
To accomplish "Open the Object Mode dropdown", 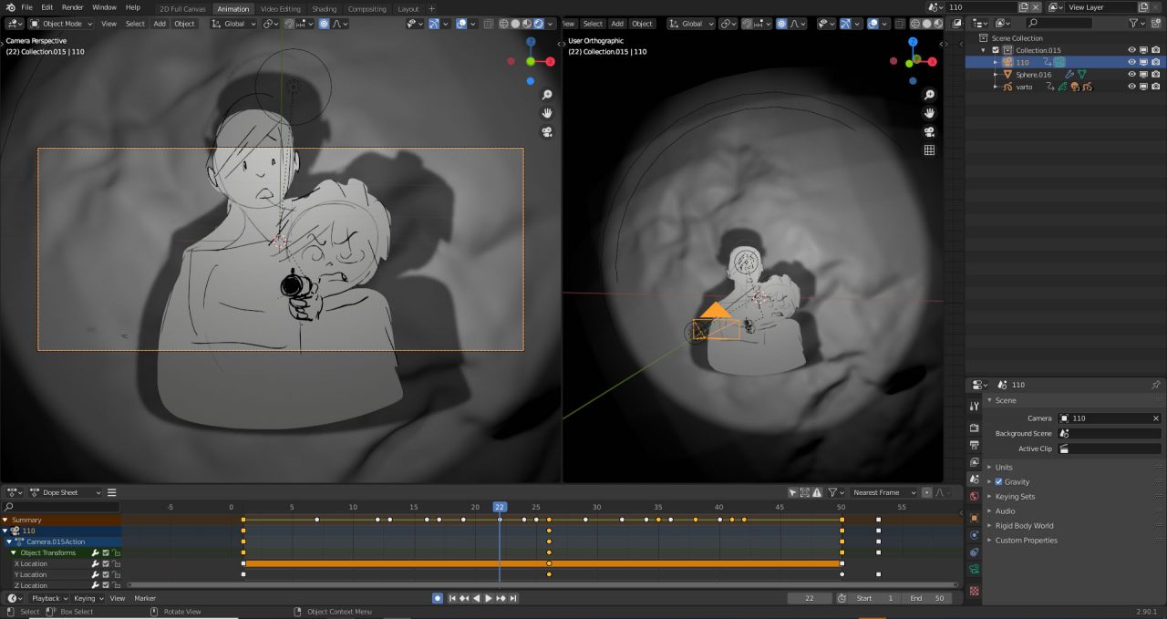I will (x=60, y=24).
